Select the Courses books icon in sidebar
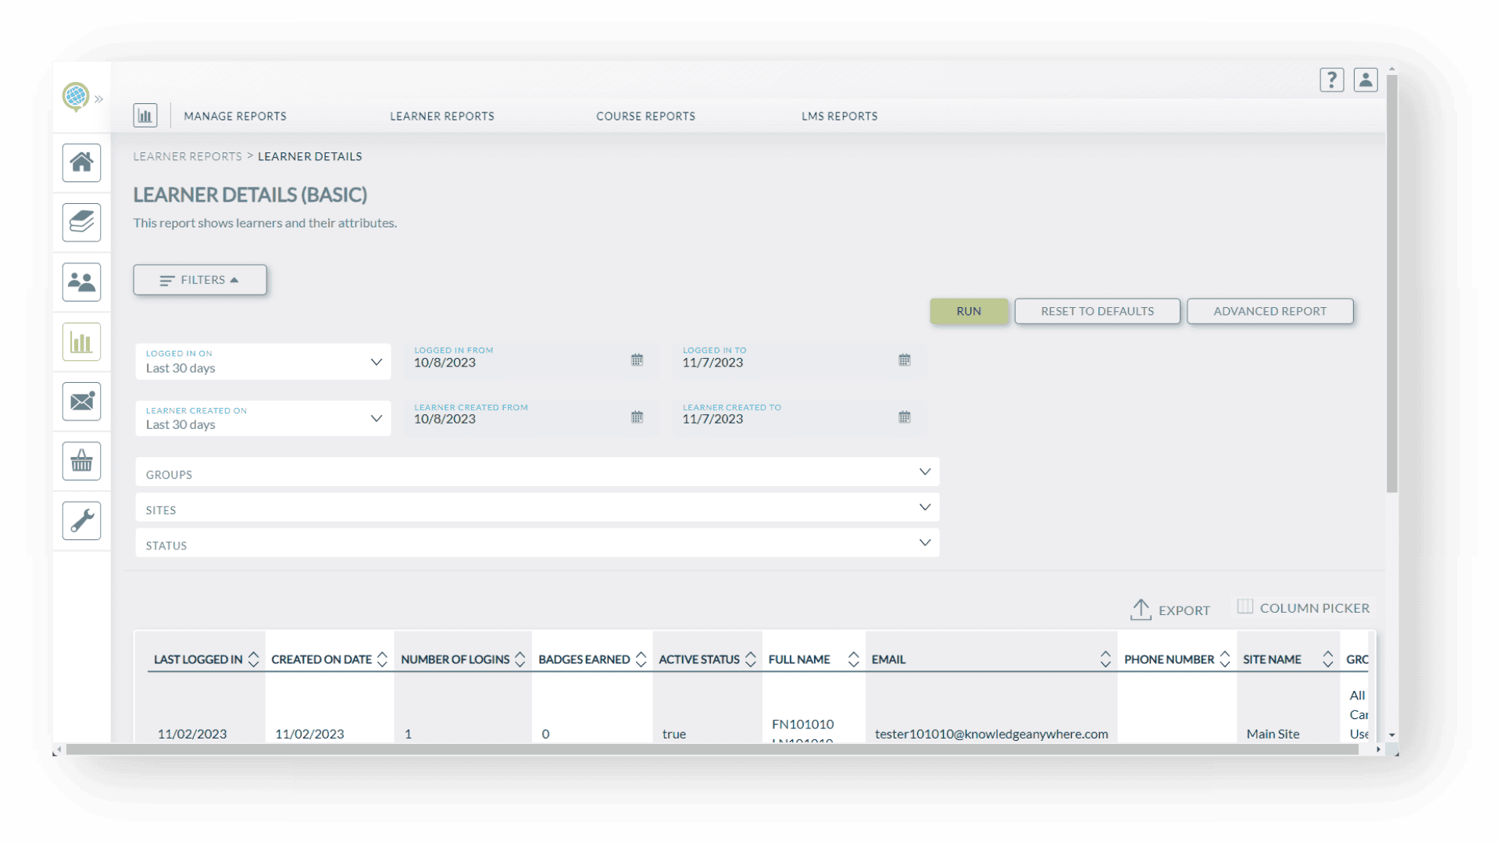1500x844 pixels. tap(81, 222)
